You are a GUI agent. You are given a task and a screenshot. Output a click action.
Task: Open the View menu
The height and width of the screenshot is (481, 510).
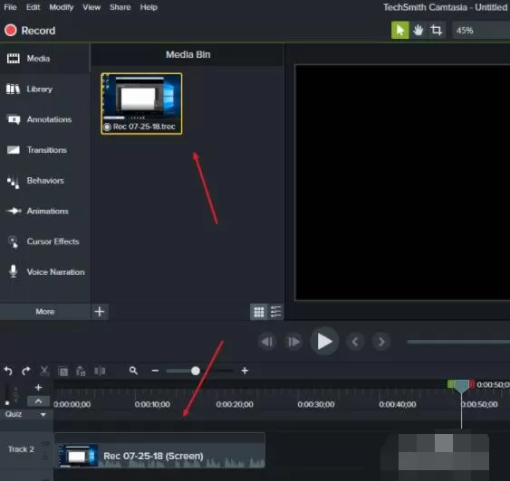pyautogui.click(x=91, y=7)
